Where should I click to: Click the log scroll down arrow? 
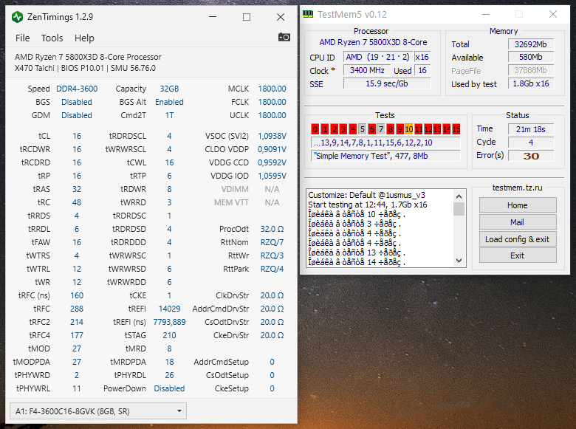(x=459, y=261)
